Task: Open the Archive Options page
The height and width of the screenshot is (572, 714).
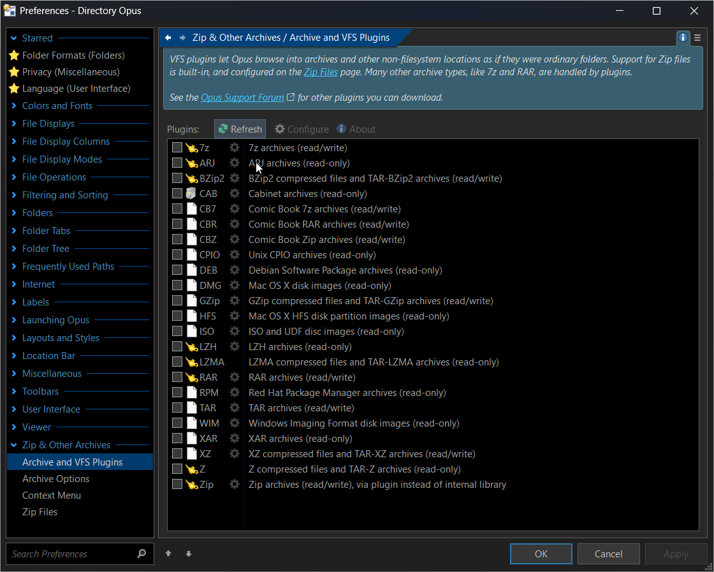Action: click(x=55, y=479)
